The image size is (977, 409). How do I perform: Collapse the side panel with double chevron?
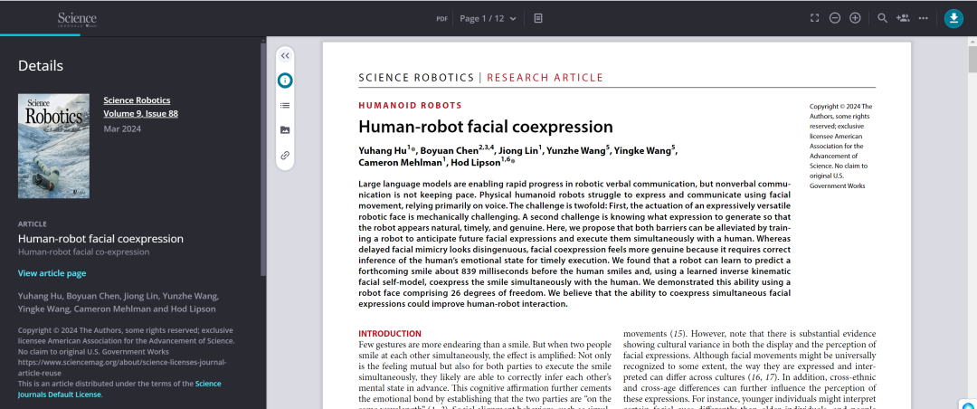pyautogui.click(x=285, y=55)
